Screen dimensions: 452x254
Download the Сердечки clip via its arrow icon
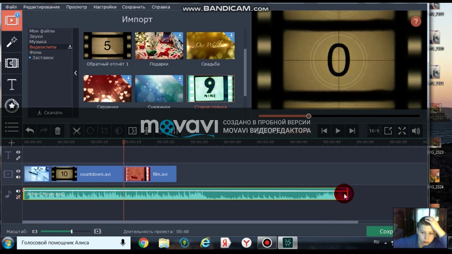pyautogui.click(x=129, y=79)
